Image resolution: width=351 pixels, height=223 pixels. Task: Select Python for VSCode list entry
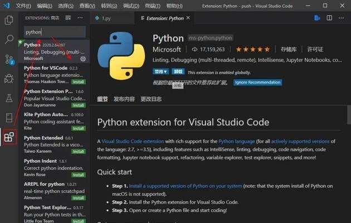point(53,75)
